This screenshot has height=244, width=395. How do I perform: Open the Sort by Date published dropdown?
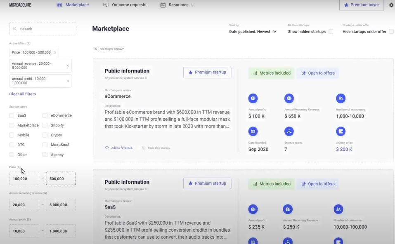(253, 32)
